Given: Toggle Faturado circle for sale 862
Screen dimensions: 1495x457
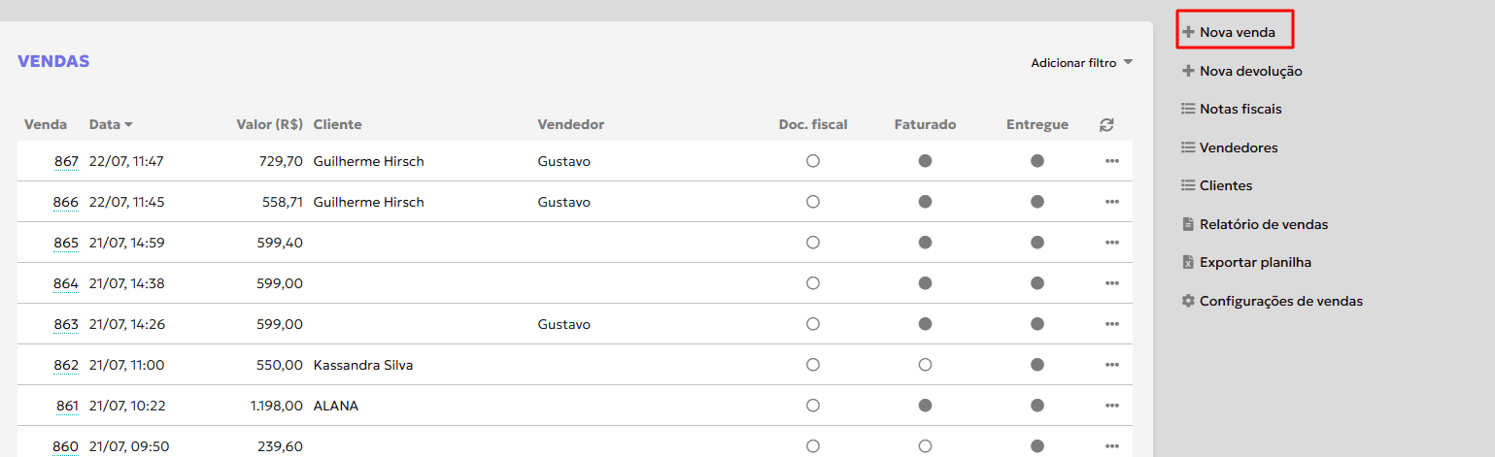Looking at the screenshot, I should 925,365.
